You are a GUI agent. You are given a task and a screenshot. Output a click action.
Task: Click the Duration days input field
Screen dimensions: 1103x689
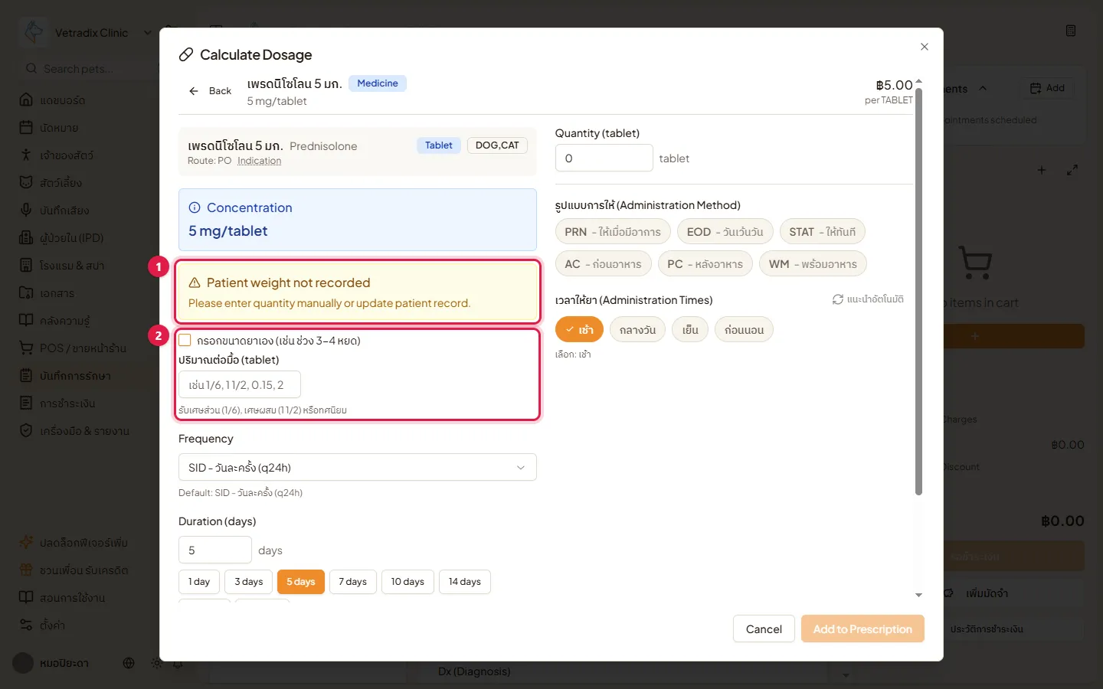tap(214, 550)
